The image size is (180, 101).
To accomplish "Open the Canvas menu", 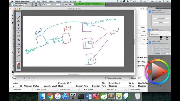I will 44,1.
